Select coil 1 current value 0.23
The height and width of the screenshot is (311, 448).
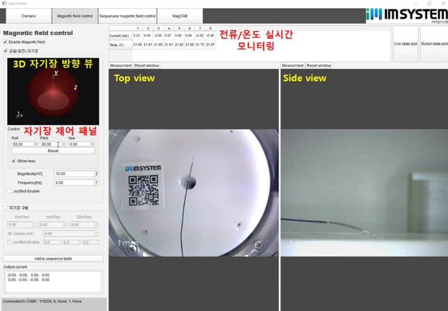pos(137,36)
